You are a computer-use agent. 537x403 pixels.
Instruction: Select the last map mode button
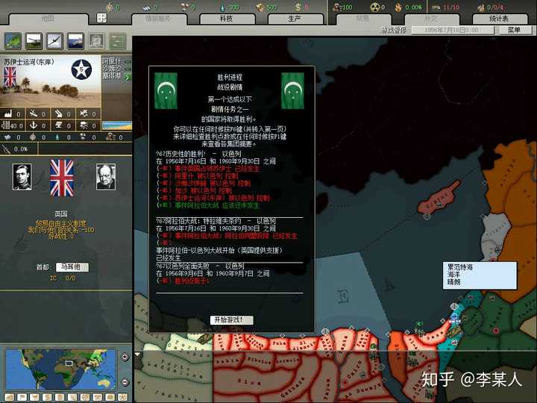(x=122, y=397)
